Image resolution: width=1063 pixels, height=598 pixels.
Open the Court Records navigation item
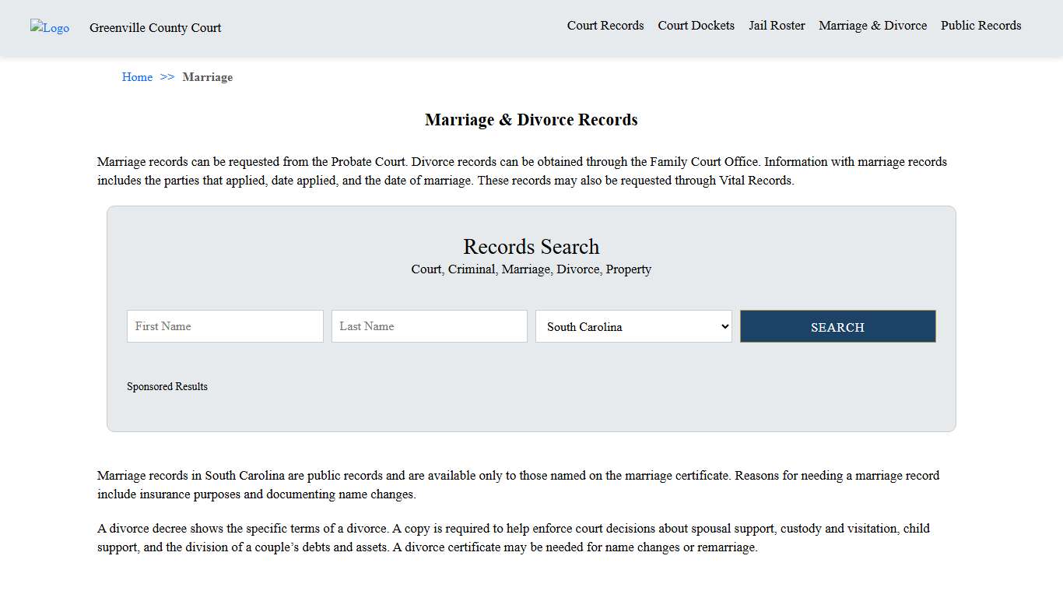(x=605, y=25)
